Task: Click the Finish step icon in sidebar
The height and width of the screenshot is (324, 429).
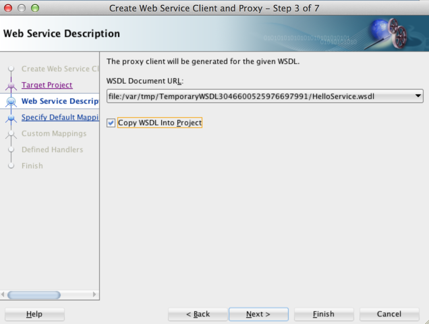Action: 11,166
